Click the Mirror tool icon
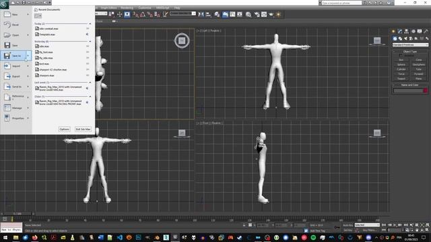The height and width of the screenshot is (242, 431). (x=201, y=15)
